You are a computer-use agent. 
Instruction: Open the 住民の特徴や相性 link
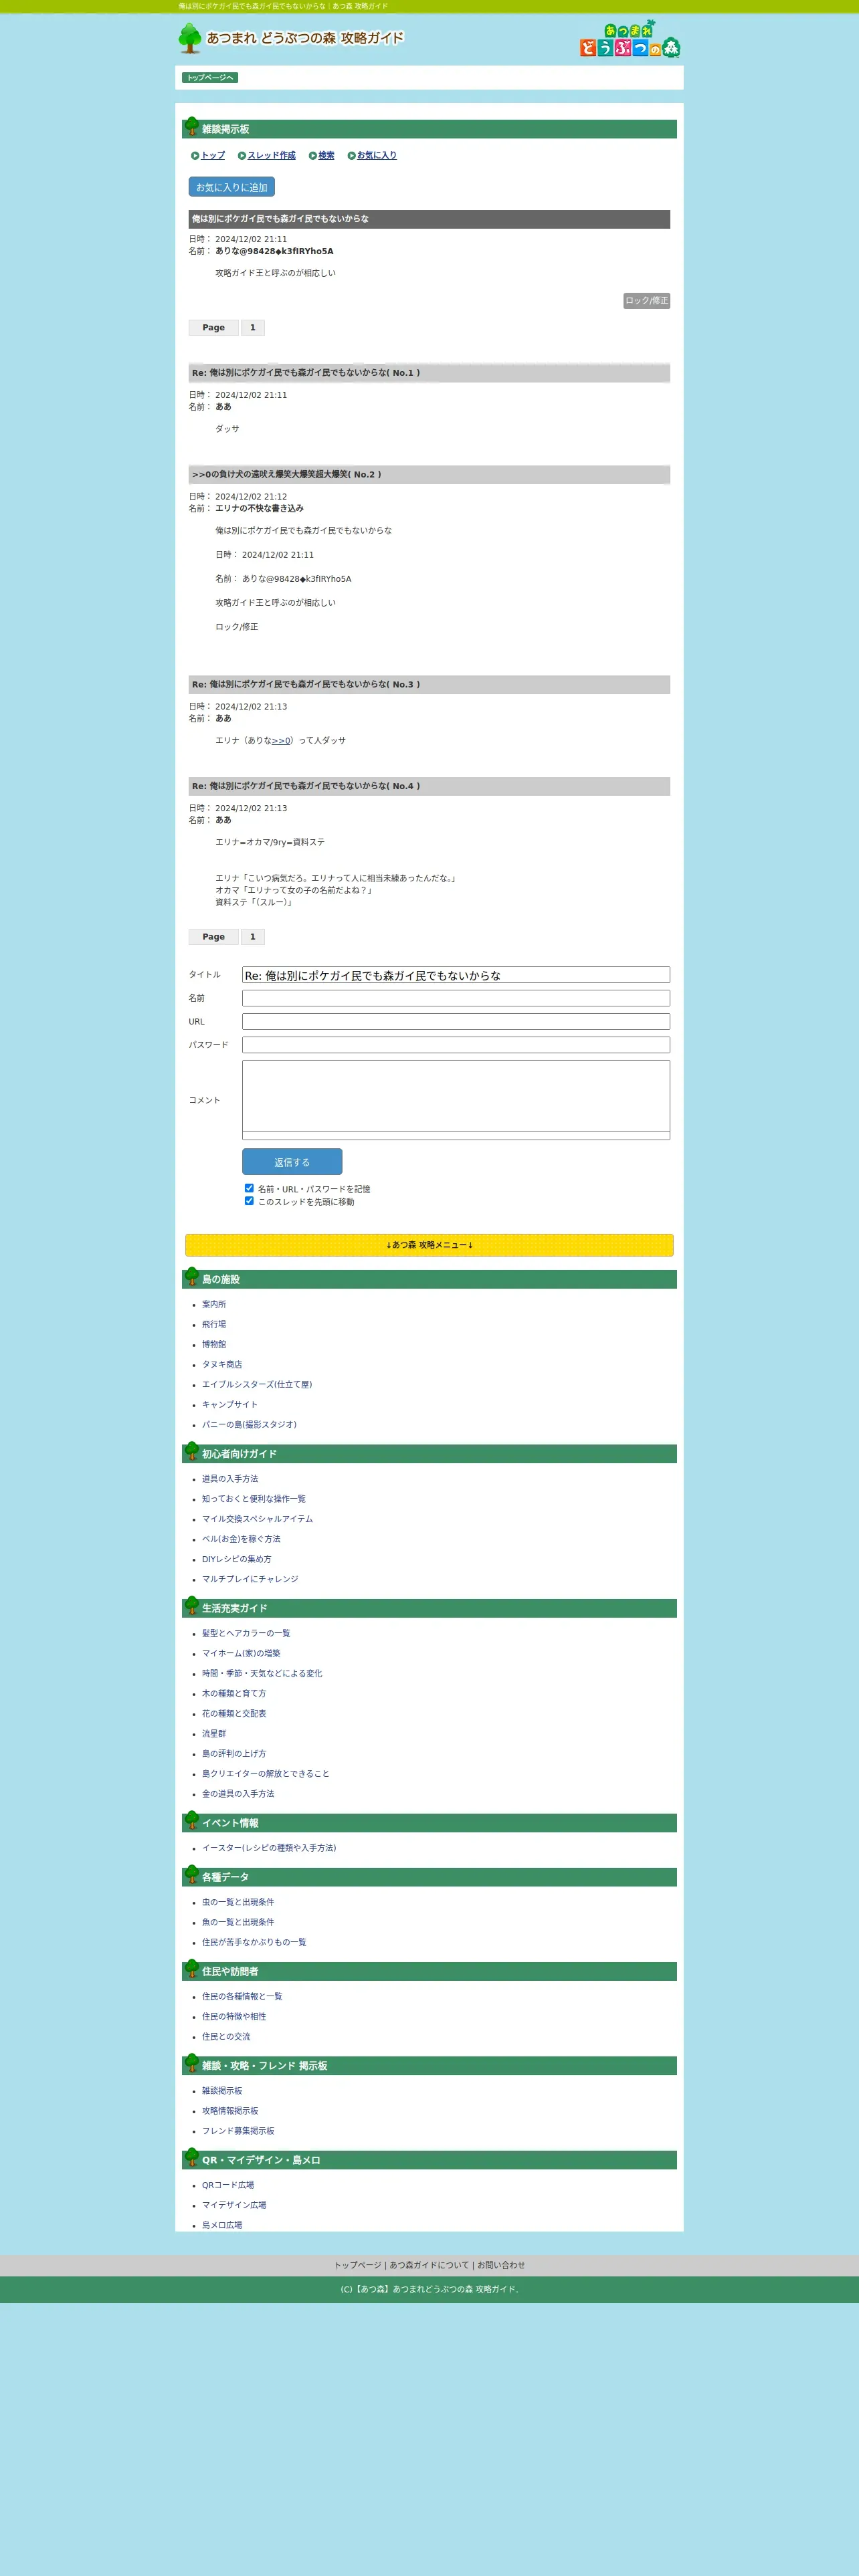(x=234, y=2016)
